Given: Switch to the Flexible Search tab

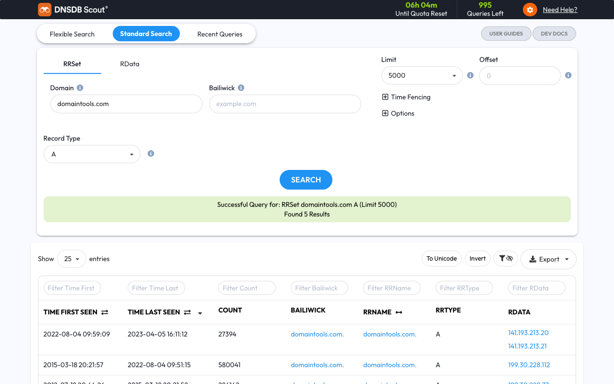Looking at the screenshot, I should click(x=72, y=34).
